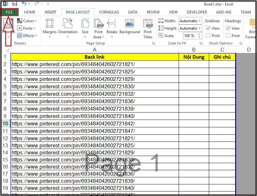
Task: Click the Height icon in Scale to Fit
Action: 161,28
